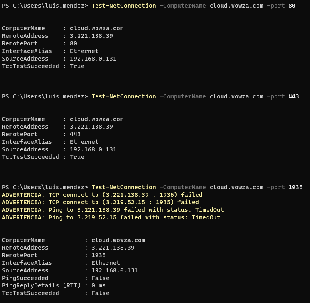Click the port 1935 command argument
Viewport: 310px width, 303px height.
[x=295, y=187]
